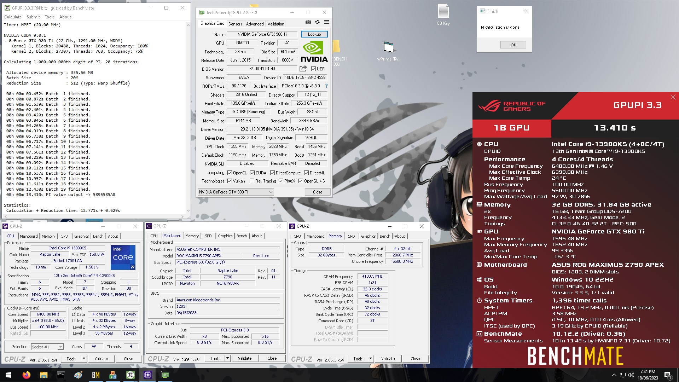Open the About menu in GPUPI
Image resolution: width=679 pixels, height=382 pixels.
click(x=65, y=17)
